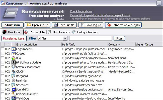Click the Scheduler entry icon
The image size is (163, 100).
click(x=13, y=85)
